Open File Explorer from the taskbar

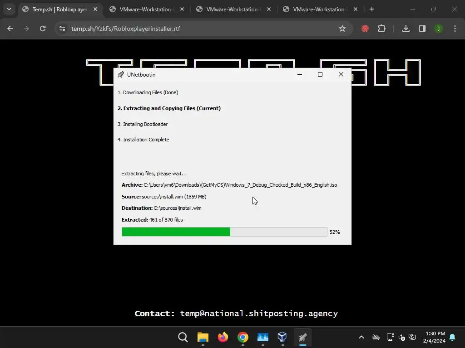[203, 337]
